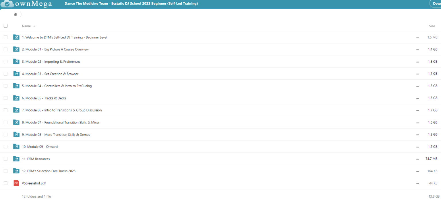Open more options for Module 08 row
Image resolution: width=441 pixels, height=204 pixels.
(417, 135)
